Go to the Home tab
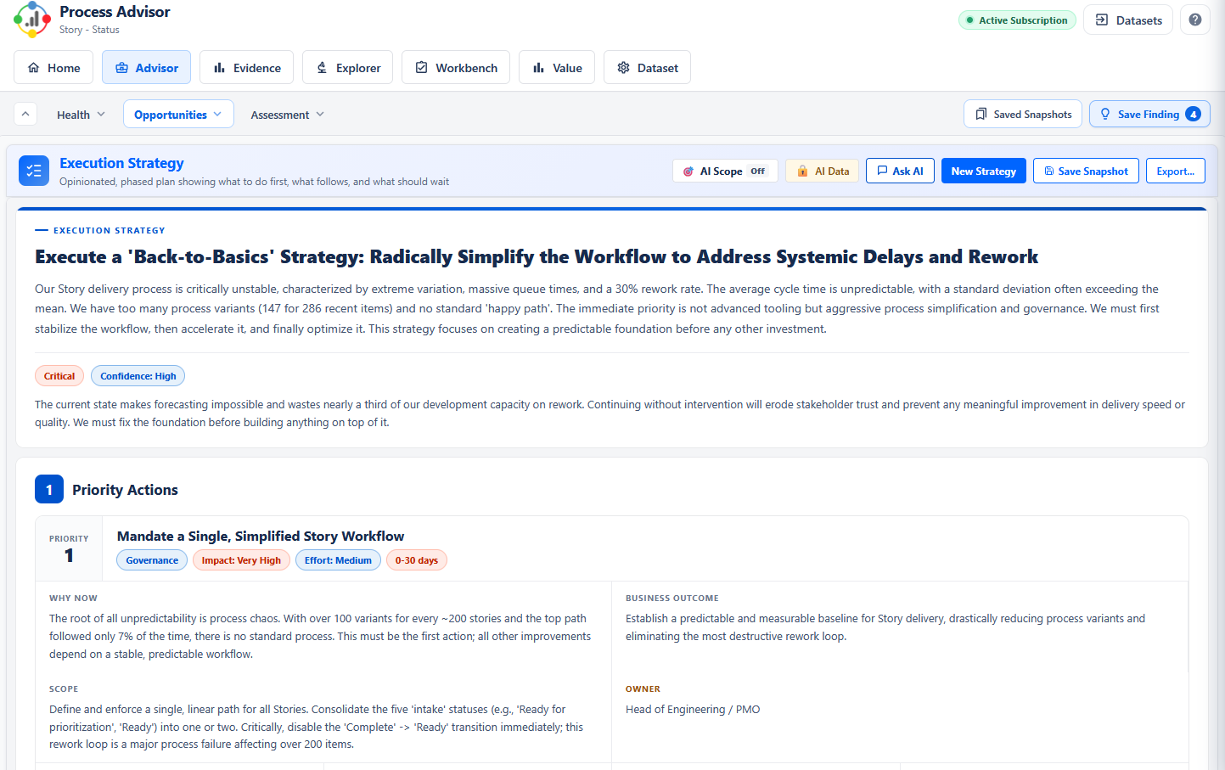The height and width of the screenshot is (770, 1225). pyautogui.click(x=53, y=68)
